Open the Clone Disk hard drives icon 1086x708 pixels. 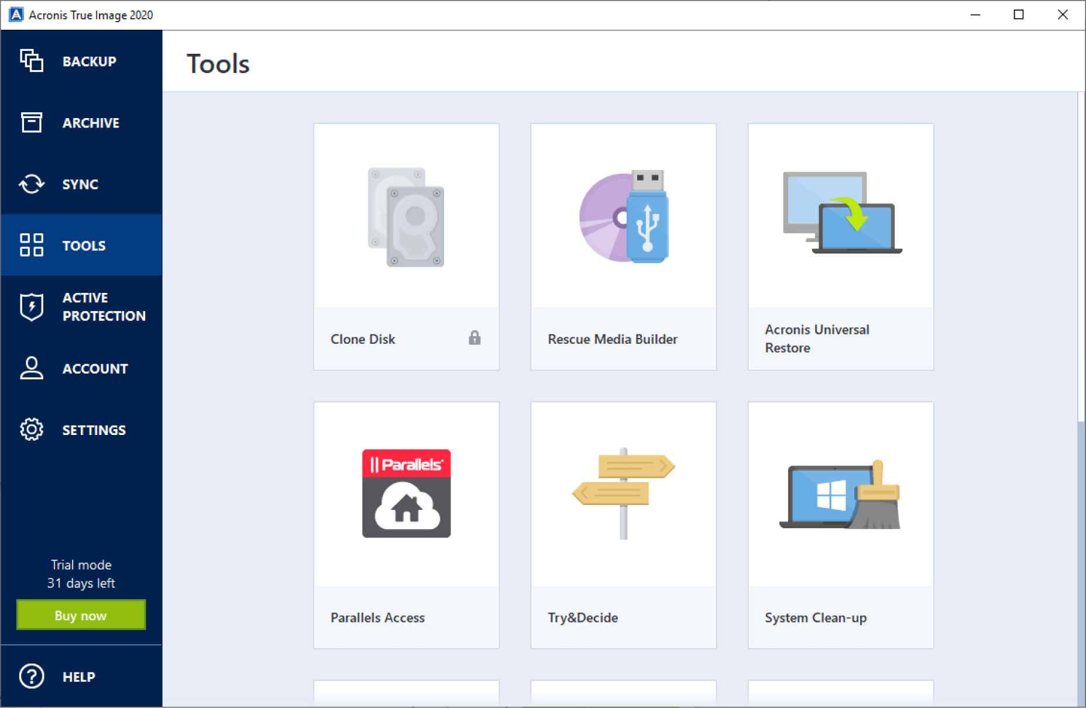[x=406, y=217]
